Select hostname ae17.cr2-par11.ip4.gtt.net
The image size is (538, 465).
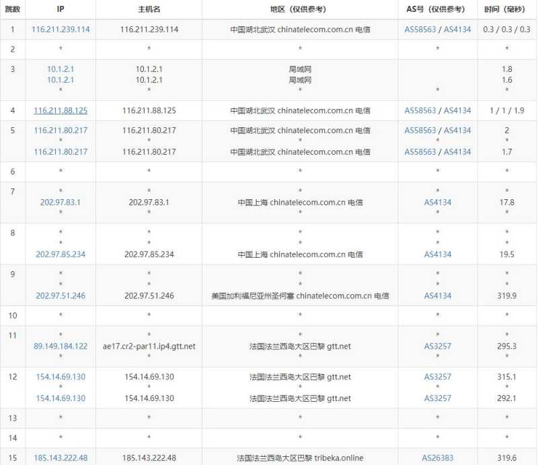pyautogui.click(x=149, y=346)
